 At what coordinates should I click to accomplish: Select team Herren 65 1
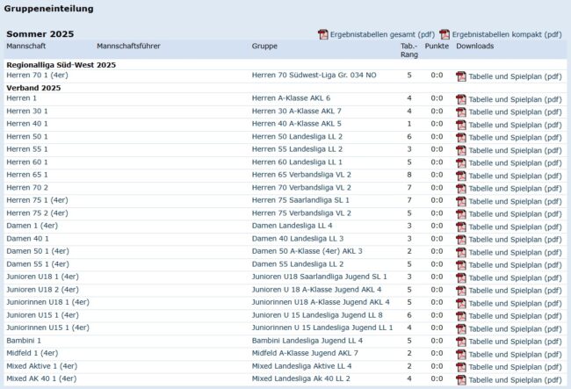pyautogui.click(x=27, y=175)
